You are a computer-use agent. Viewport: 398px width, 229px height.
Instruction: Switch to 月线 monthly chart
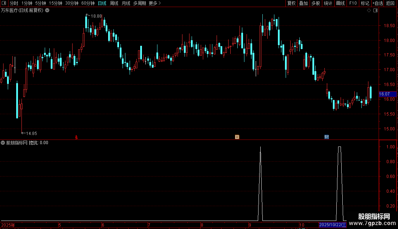point(126,3)
